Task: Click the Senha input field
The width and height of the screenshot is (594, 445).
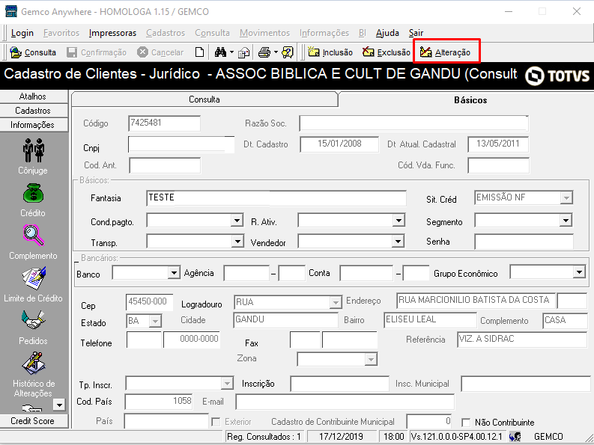Action: (524, 242)
